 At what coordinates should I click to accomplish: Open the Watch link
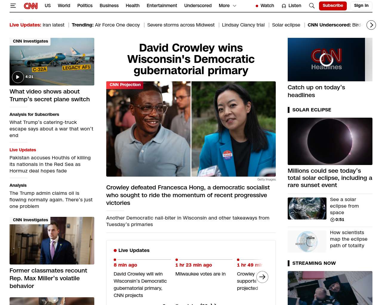click(x=267, y=6)
